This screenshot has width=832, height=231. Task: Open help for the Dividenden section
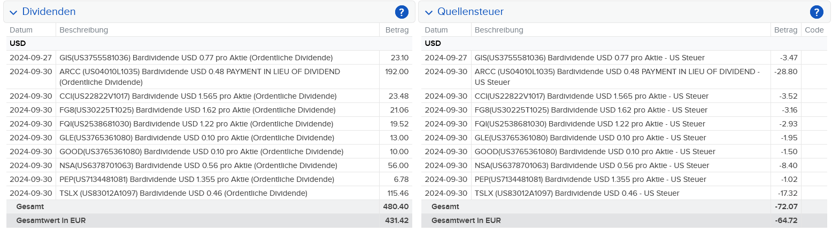[402, 12]
